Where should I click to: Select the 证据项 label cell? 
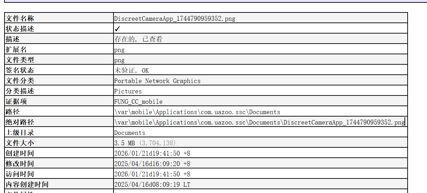coord(16,101)
